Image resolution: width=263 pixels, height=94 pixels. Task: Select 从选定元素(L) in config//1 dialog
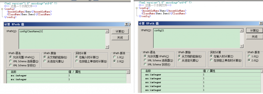tap(188, 60)
